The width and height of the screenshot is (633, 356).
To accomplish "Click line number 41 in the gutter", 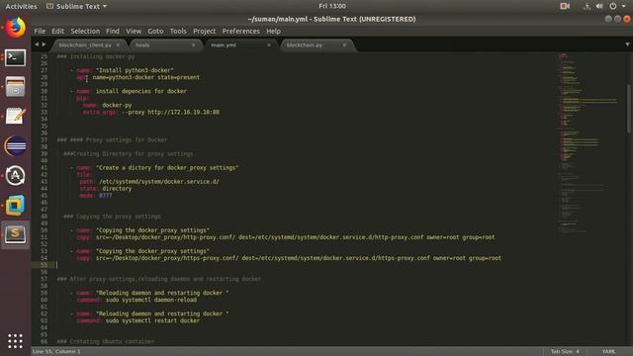I will point(44,168).
